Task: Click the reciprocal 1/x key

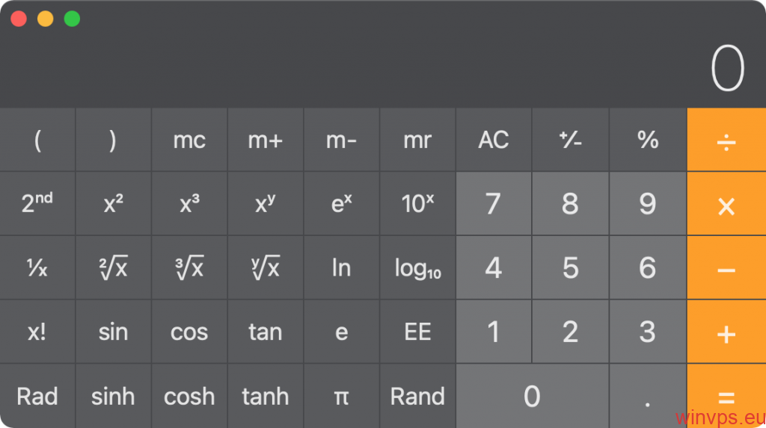Action: point(37,268)
